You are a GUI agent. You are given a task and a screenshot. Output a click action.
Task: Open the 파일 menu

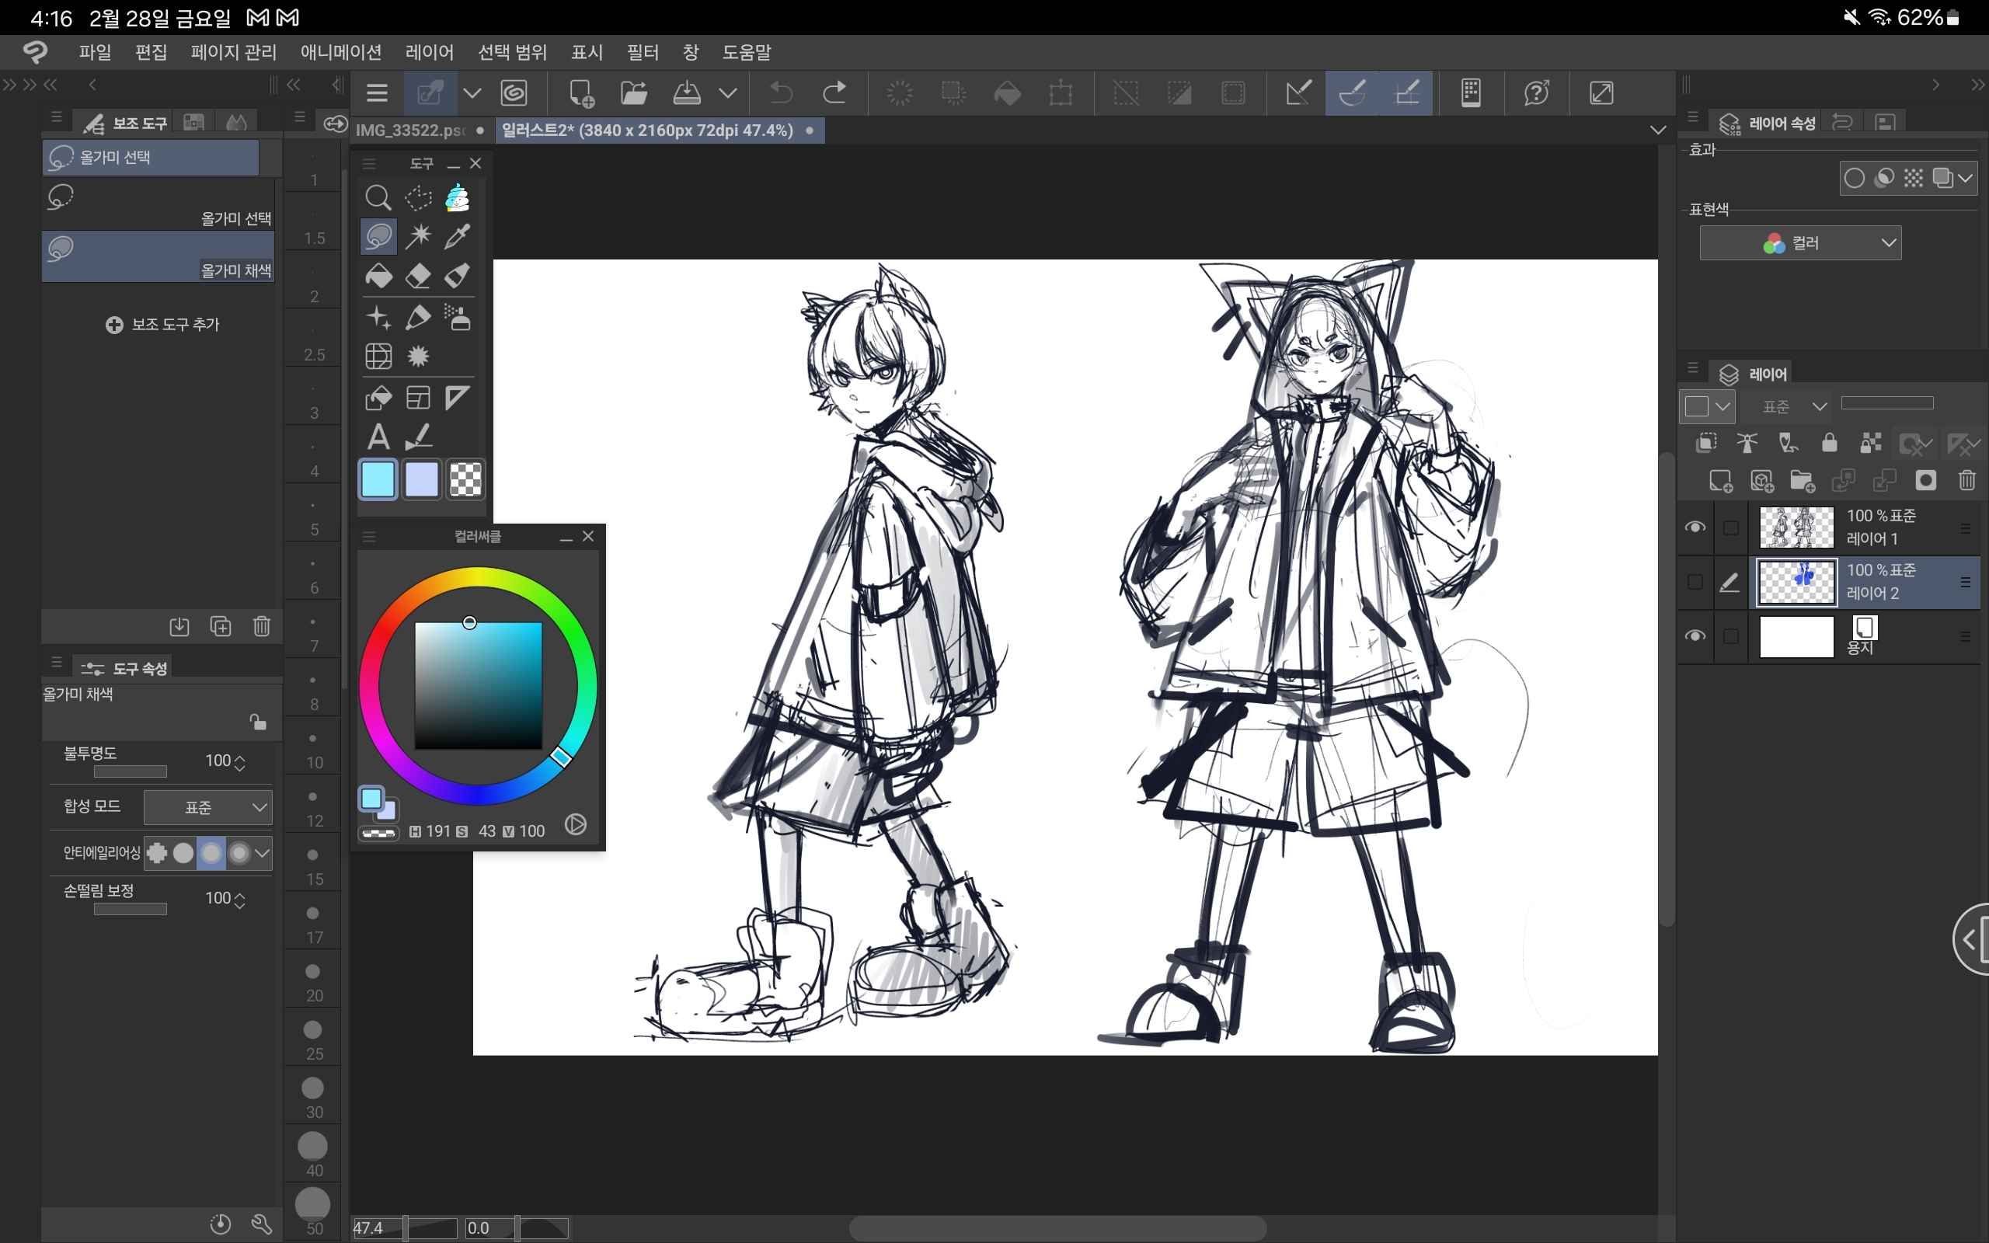click(x=95, y=52)
